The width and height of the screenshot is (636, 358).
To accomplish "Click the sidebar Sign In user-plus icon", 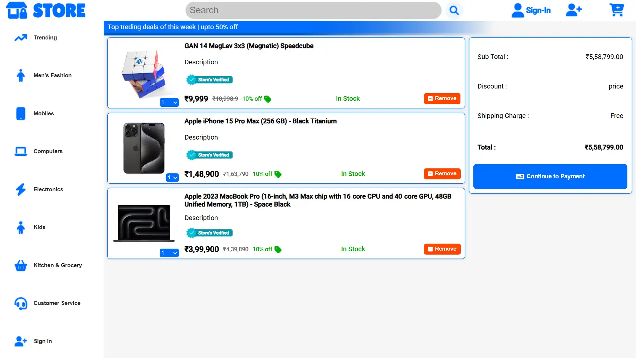I will (21, 341).
